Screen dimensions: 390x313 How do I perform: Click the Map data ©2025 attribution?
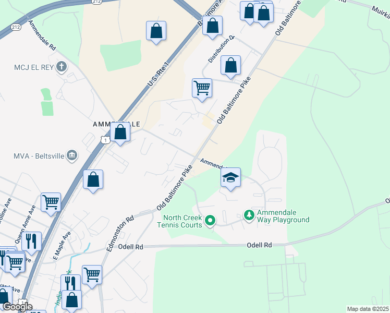point(368,309)
